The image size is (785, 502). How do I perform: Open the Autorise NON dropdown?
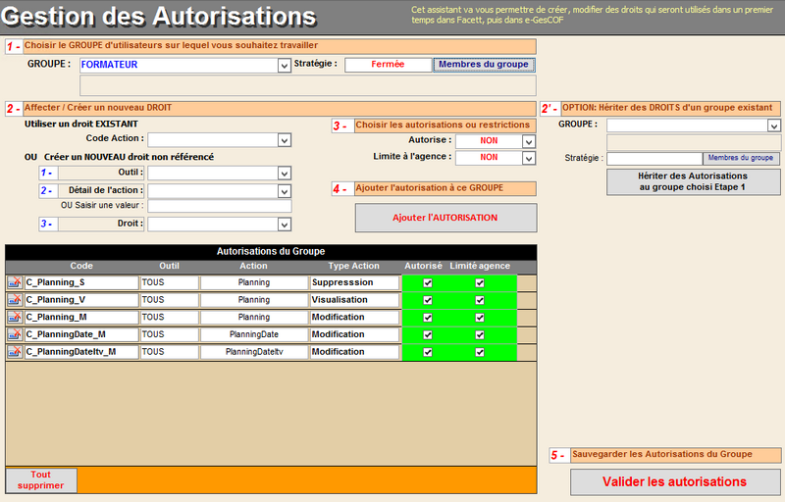[529, 141]
